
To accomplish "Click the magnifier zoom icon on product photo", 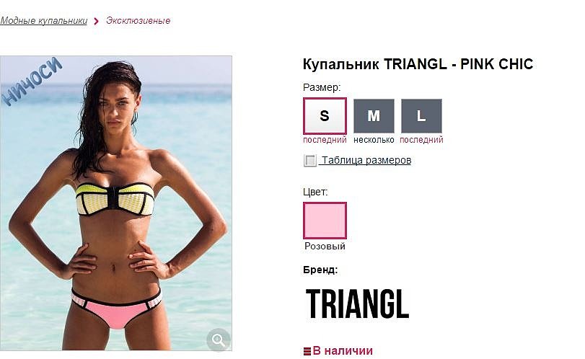I will pyautogui.click(x=219, y=340).
